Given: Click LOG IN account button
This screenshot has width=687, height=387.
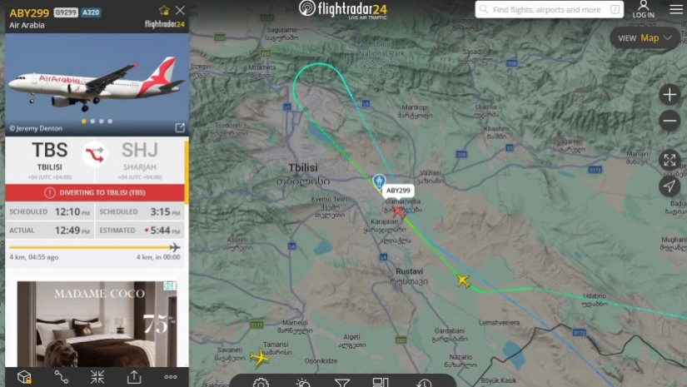Looking at the screenshot, I should pos(643,10).
